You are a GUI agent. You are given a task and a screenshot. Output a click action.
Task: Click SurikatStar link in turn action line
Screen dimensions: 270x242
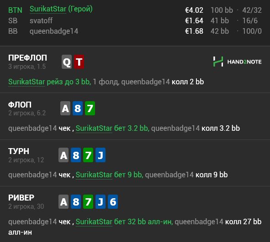94,175
